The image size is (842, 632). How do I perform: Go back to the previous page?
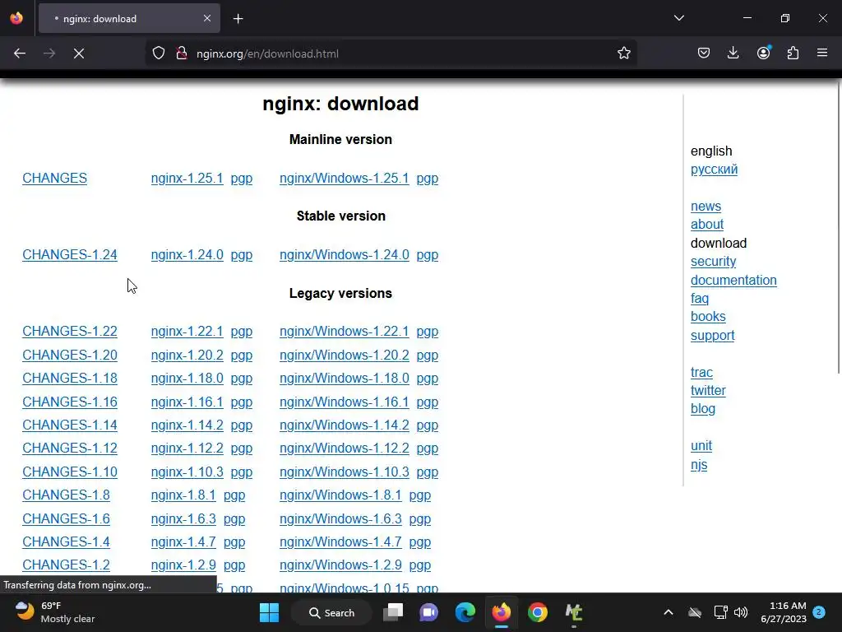(x=20, y=53)
